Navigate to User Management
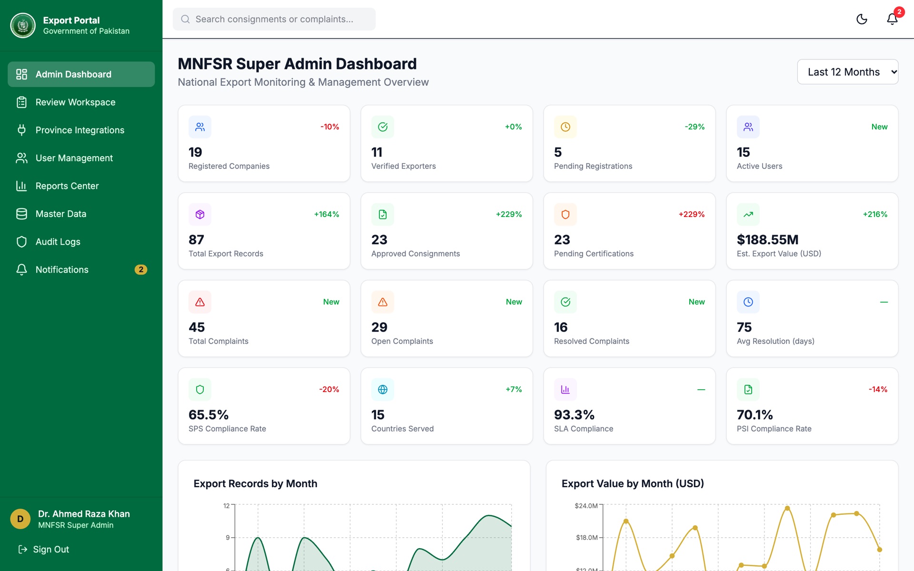Image resolution: width=914 pixels, height=571 pixels. [81, 158]
